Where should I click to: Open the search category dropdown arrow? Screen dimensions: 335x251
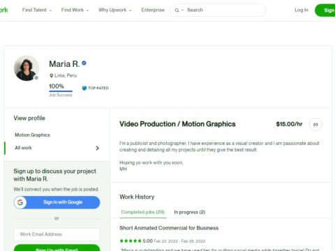[x=182, y=10]
